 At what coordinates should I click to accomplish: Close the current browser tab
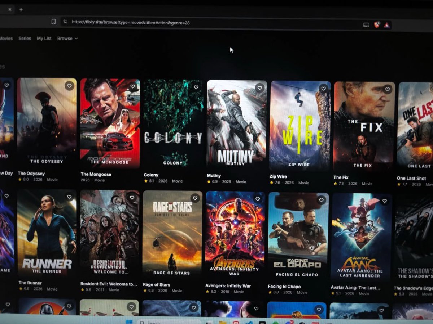10,9
